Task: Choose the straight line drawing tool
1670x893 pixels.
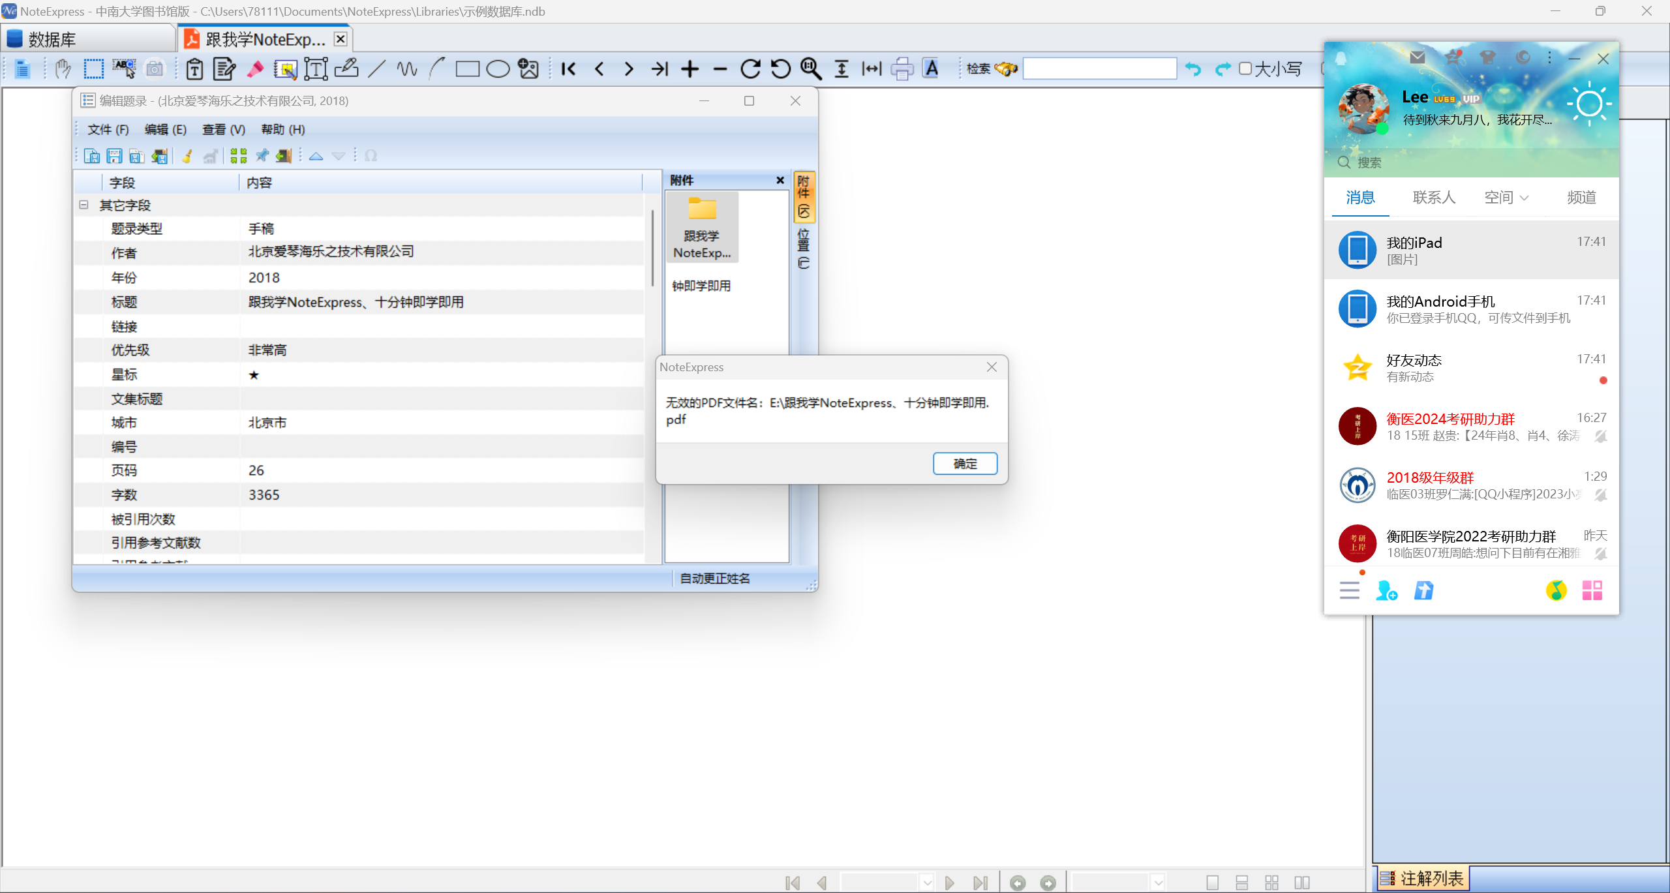Action: pyautogui.click(x=376, y=68)
